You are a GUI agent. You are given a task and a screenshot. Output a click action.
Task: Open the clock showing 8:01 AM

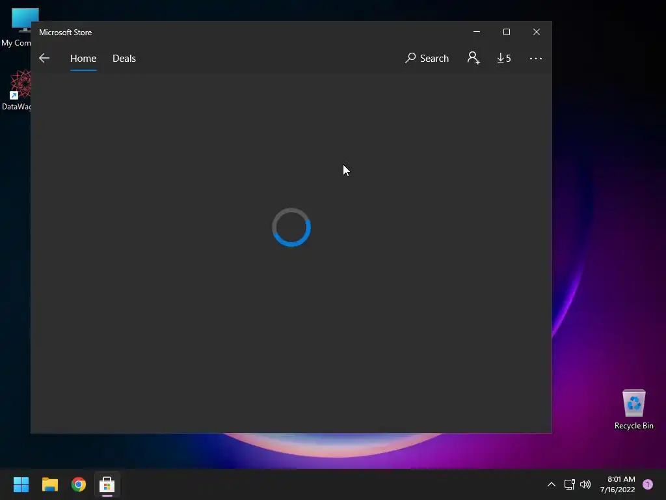tap(618, 484)
